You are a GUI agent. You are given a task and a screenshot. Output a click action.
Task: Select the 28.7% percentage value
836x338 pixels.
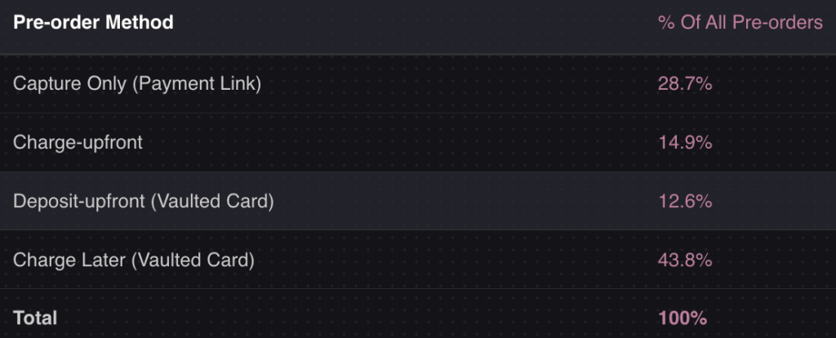click(685, 83)
